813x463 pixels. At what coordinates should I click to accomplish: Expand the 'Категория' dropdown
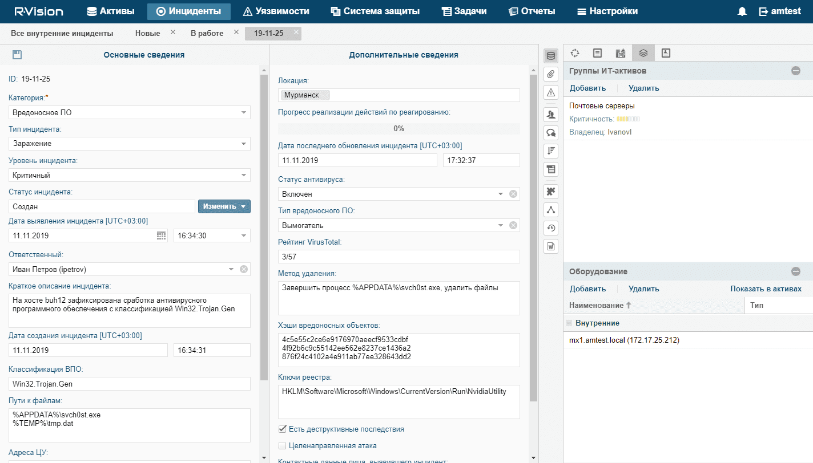(244, 112)
